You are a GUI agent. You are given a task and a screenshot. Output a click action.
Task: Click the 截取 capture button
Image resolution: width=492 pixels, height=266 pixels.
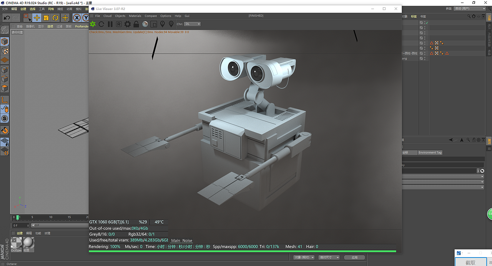pyautogui.click(x=470, y=263)
